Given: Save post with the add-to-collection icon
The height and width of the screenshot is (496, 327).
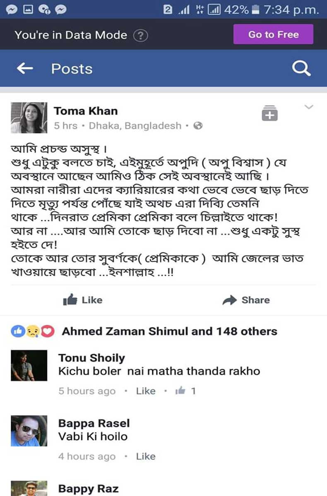Looking at the screenshot, I should [x=269, y=113].
